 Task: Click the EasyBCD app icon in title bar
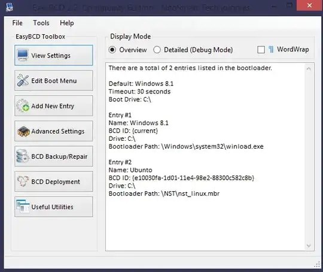click(10, 7)
